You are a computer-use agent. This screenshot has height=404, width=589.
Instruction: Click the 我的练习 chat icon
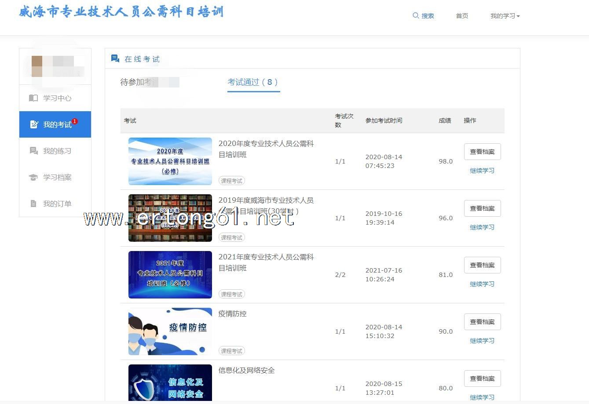(x=33, y=151)
